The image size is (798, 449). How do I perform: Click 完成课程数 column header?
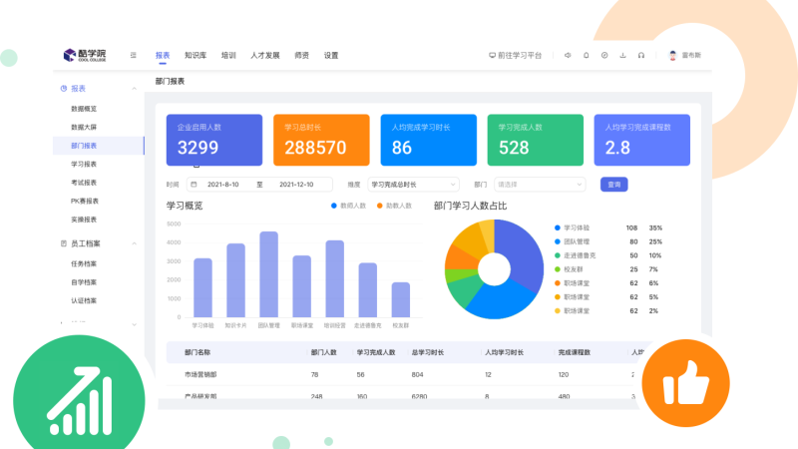(x=575, y=352)
